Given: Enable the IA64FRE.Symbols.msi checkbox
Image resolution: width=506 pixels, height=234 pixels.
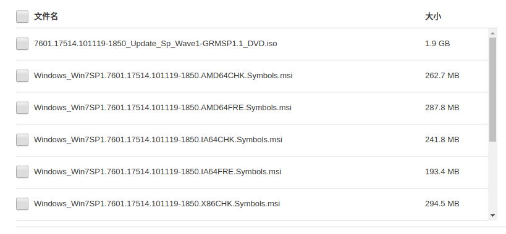Looking at the screenshot, I should pyautogui.click(x=22, y=172).
